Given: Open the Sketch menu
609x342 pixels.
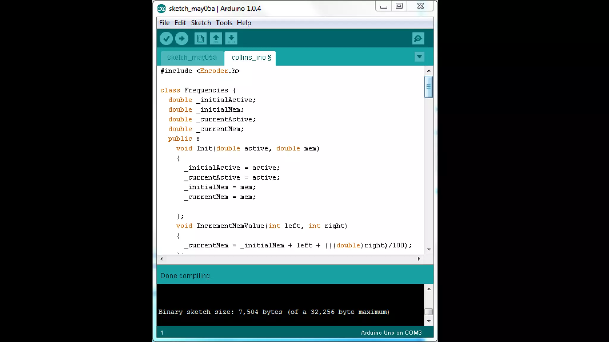Looking at the screenshot, I should click(201, 23).
